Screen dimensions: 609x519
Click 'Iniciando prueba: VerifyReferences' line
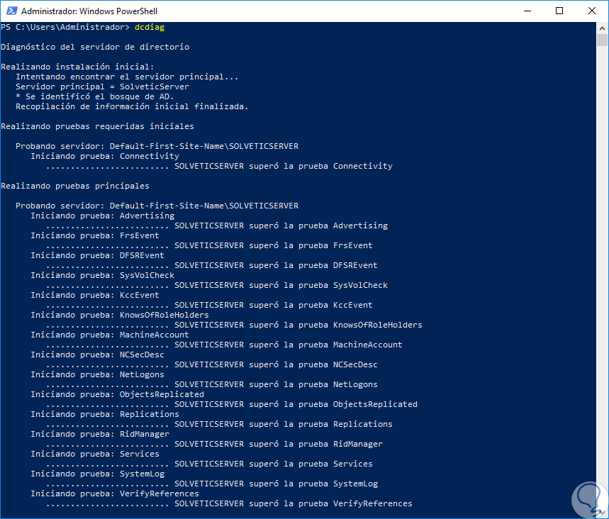coord(115,493)
